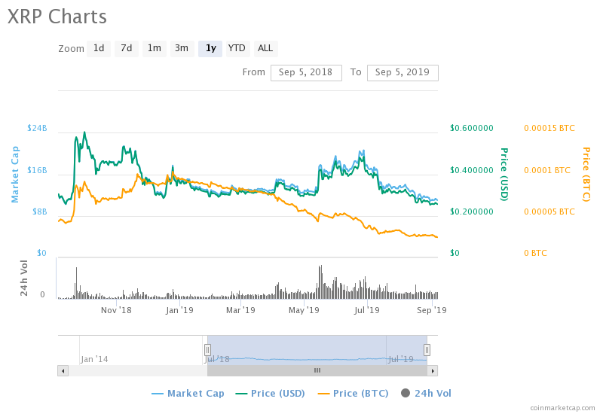Screen dimensions: 603x414
Task: Click the scrollbar left arrow
Action: (63, 370)
